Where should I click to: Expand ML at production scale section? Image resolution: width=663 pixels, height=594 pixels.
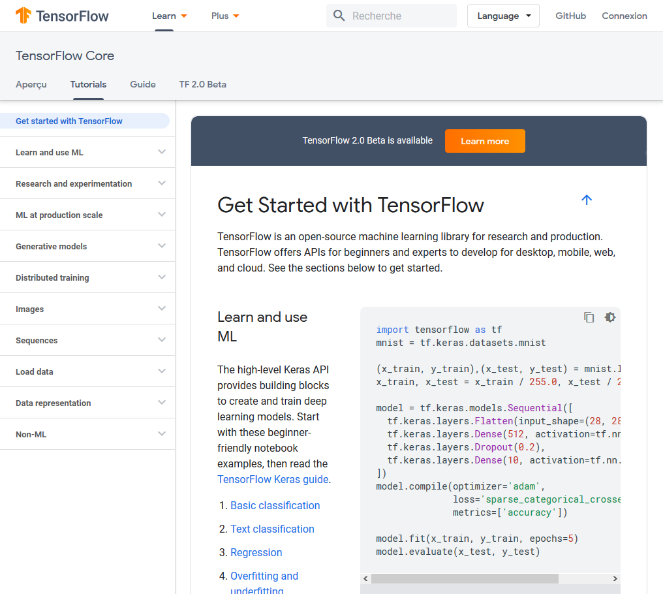pyautogui.click(x=87, y=215)
